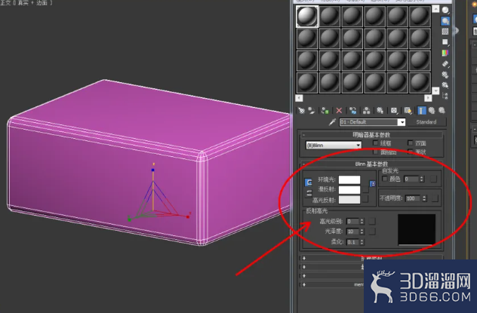Click the 高光级别 spinner arrows

tap(362, 222)
